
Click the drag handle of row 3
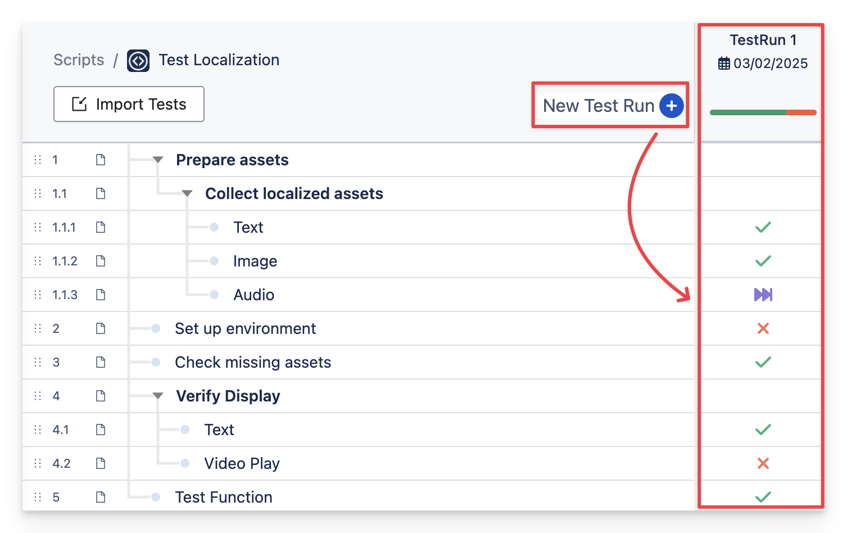pos(38,362)
